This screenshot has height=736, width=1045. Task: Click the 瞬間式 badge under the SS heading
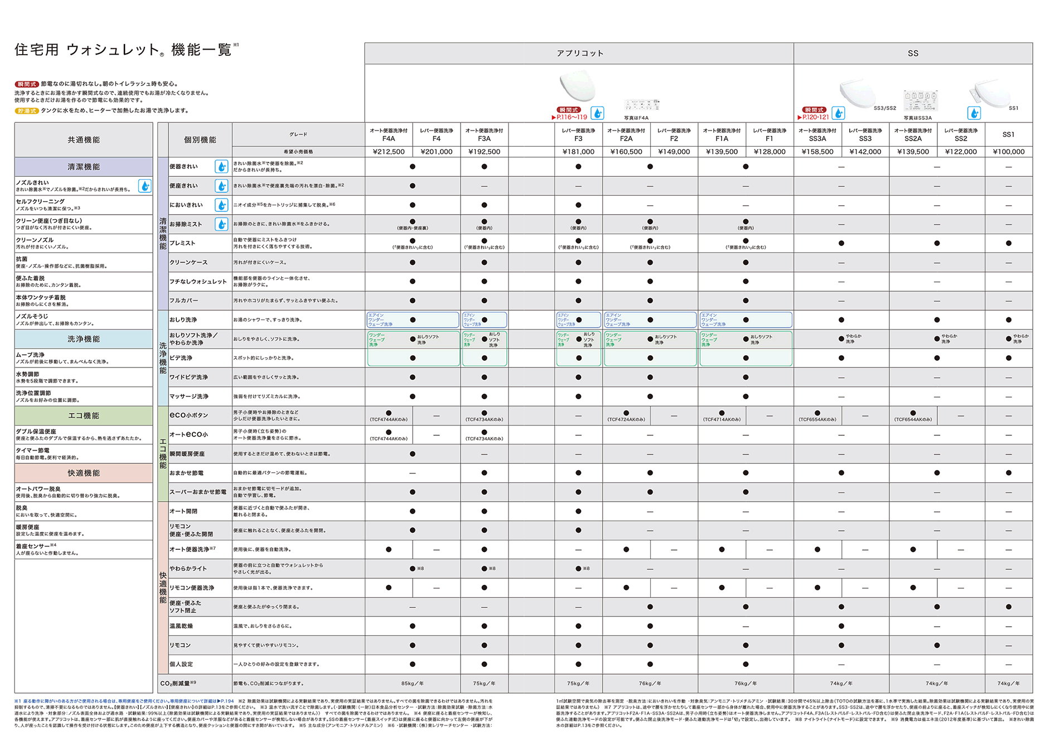814,109
